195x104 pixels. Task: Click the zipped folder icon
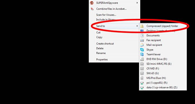pos(142,26)
